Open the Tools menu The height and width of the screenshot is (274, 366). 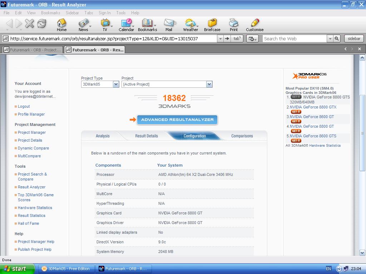tap(121, 13)
